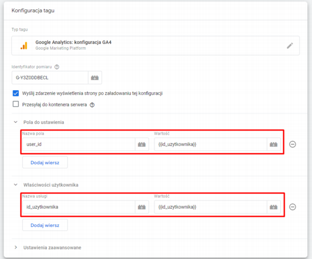Uncheck Wyślij zdarzenie wyświetlenia strony checkbox
The image size is (312, 259).
coord(16,93)
